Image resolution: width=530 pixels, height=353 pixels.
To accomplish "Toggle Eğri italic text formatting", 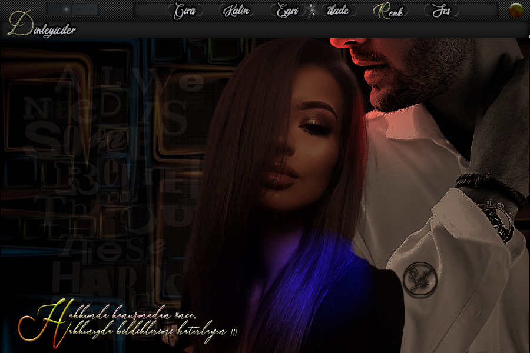I will 287,11.
